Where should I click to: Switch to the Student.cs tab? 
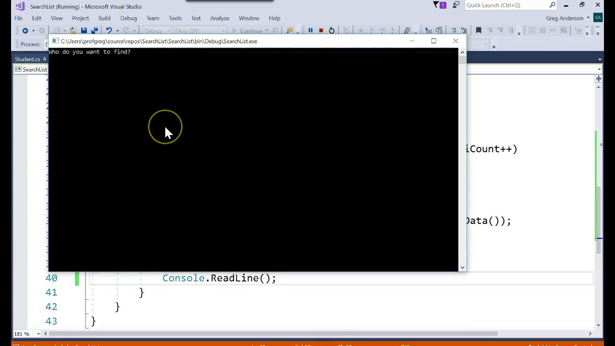pyautogui.click(x=27, y=59)
